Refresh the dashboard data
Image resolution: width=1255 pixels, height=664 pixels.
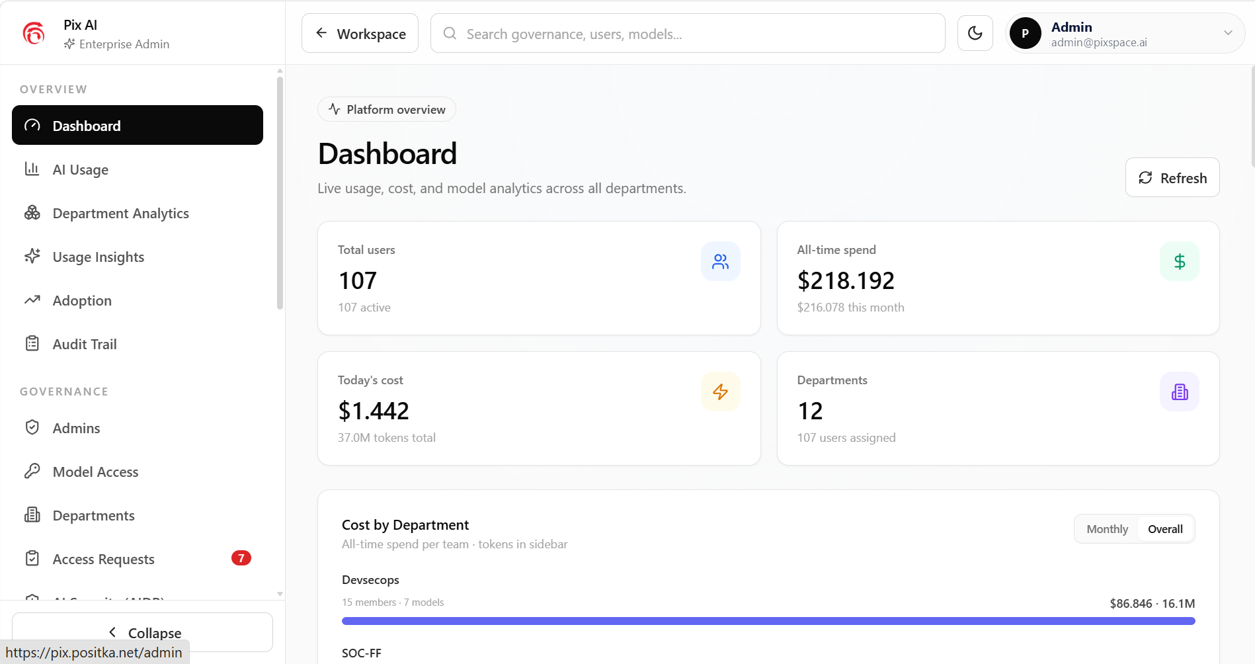pyautogui.click(x=1172, y=177)
